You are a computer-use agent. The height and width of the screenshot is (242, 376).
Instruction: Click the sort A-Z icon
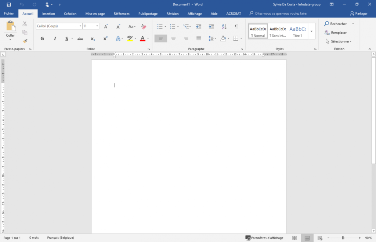(x=224, y=26)
